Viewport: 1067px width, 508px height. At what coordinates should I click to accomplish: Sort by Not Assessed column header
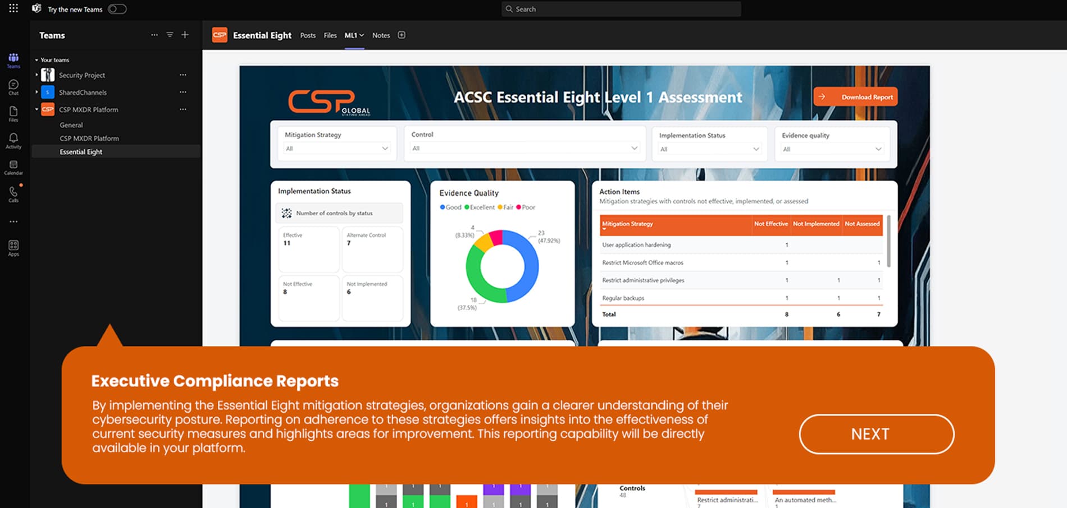pos(862,224)
